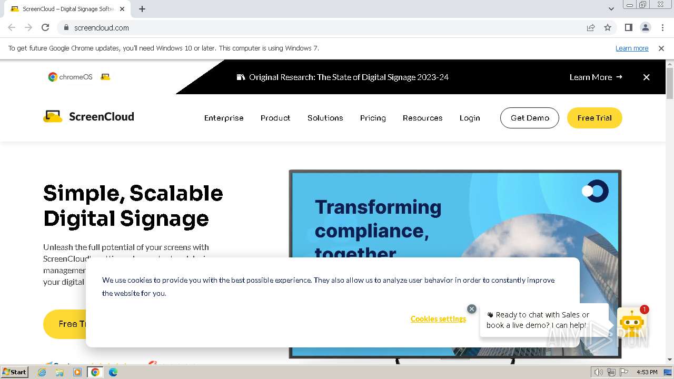Click the chromeOS logo
Viewport: 674px width, 379px height.
tap(71, 77)
